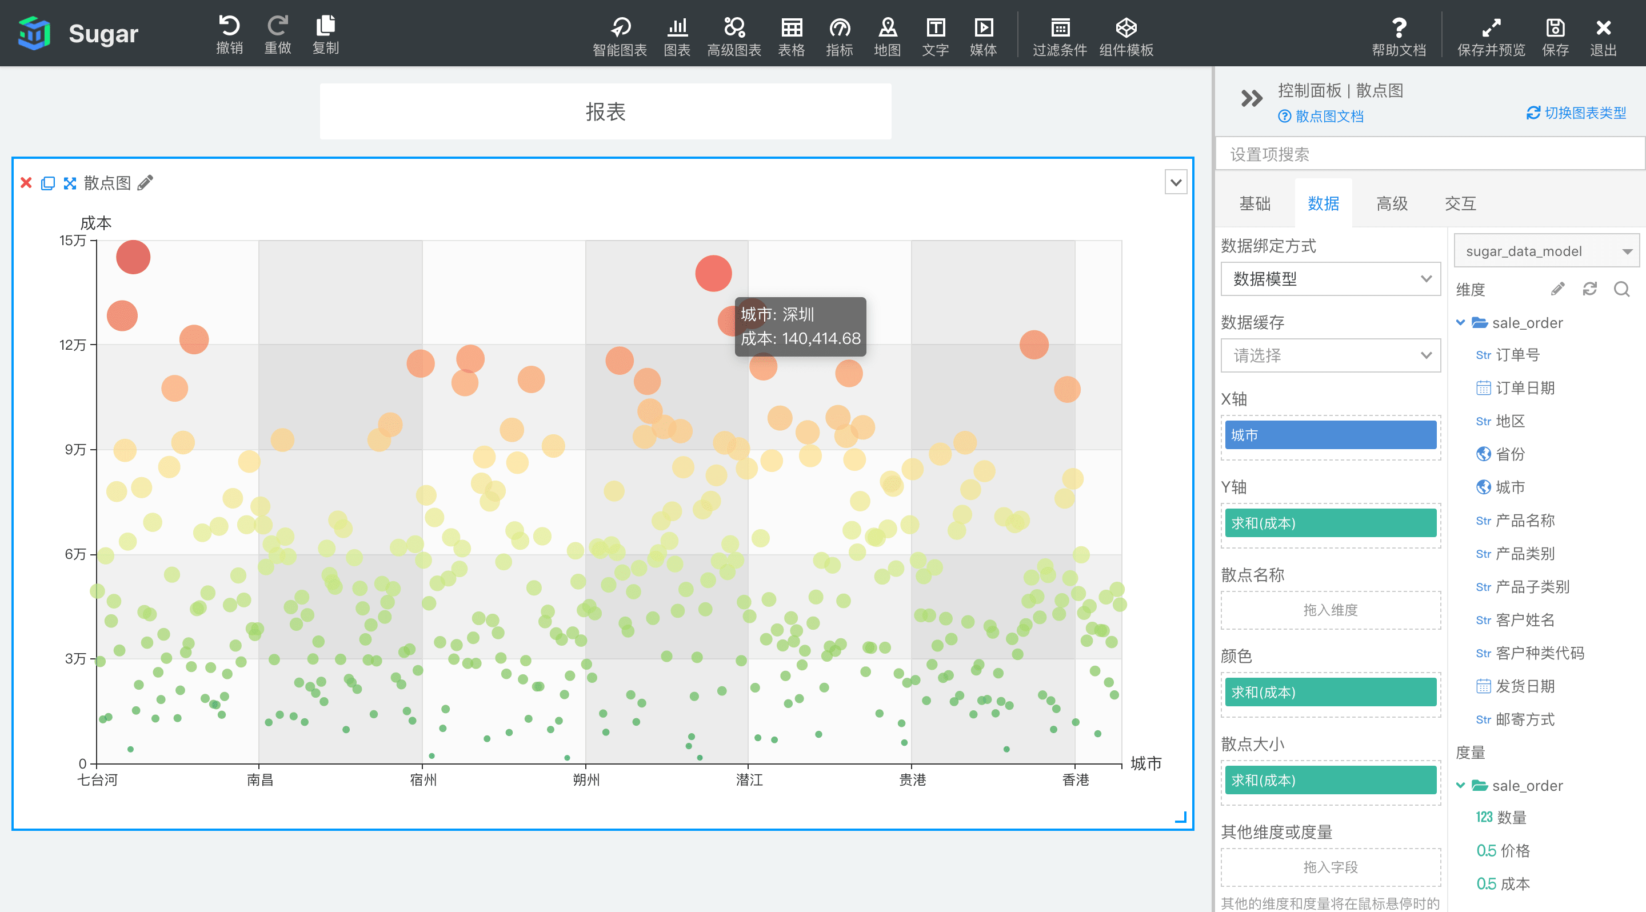
Task: Select the 数量 measure field
Action: pos(1501,818)
